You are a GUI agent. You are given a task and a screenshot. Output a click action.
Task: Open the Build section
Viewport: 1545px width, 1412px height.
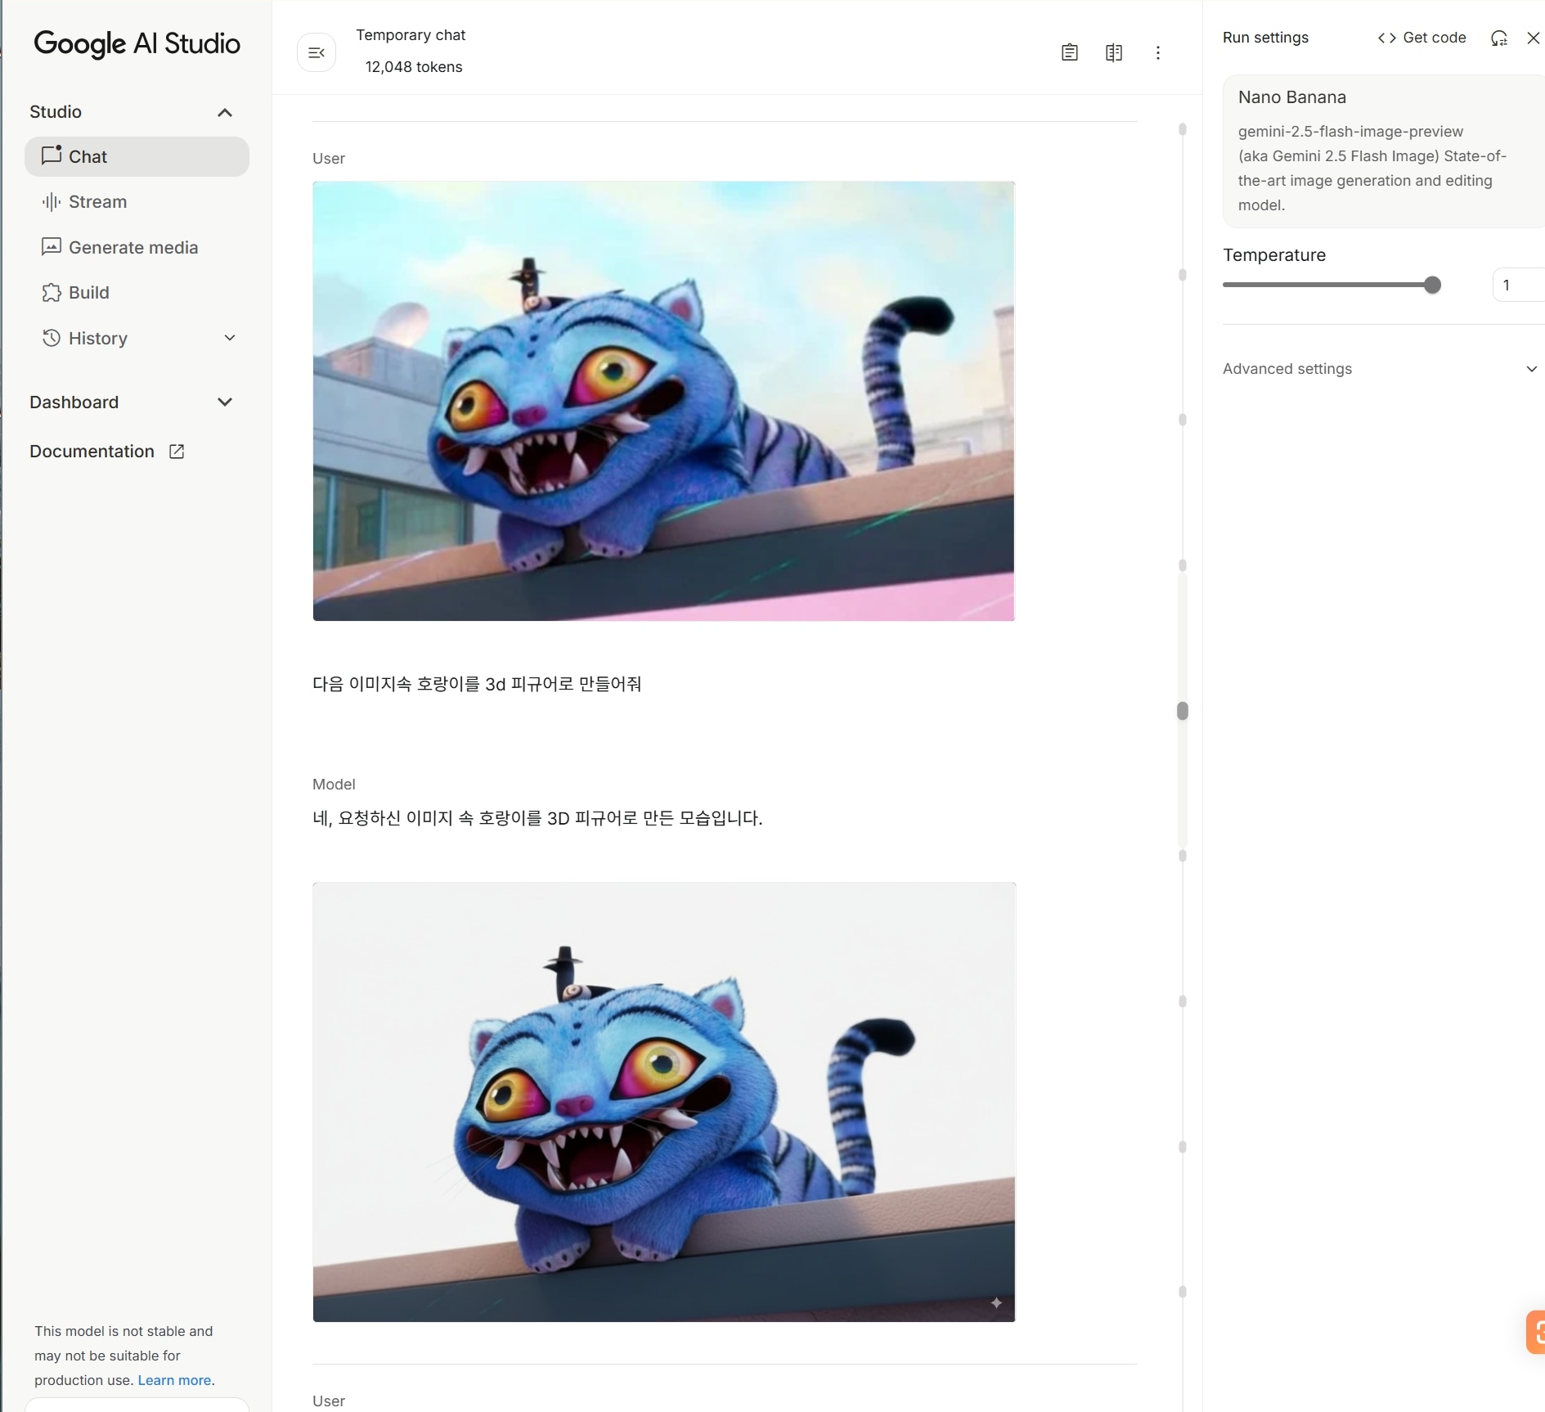click(88, 292)
